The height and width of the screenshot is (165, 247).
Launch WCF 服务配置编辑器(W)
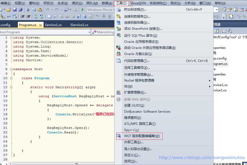(x=164, y=136)
